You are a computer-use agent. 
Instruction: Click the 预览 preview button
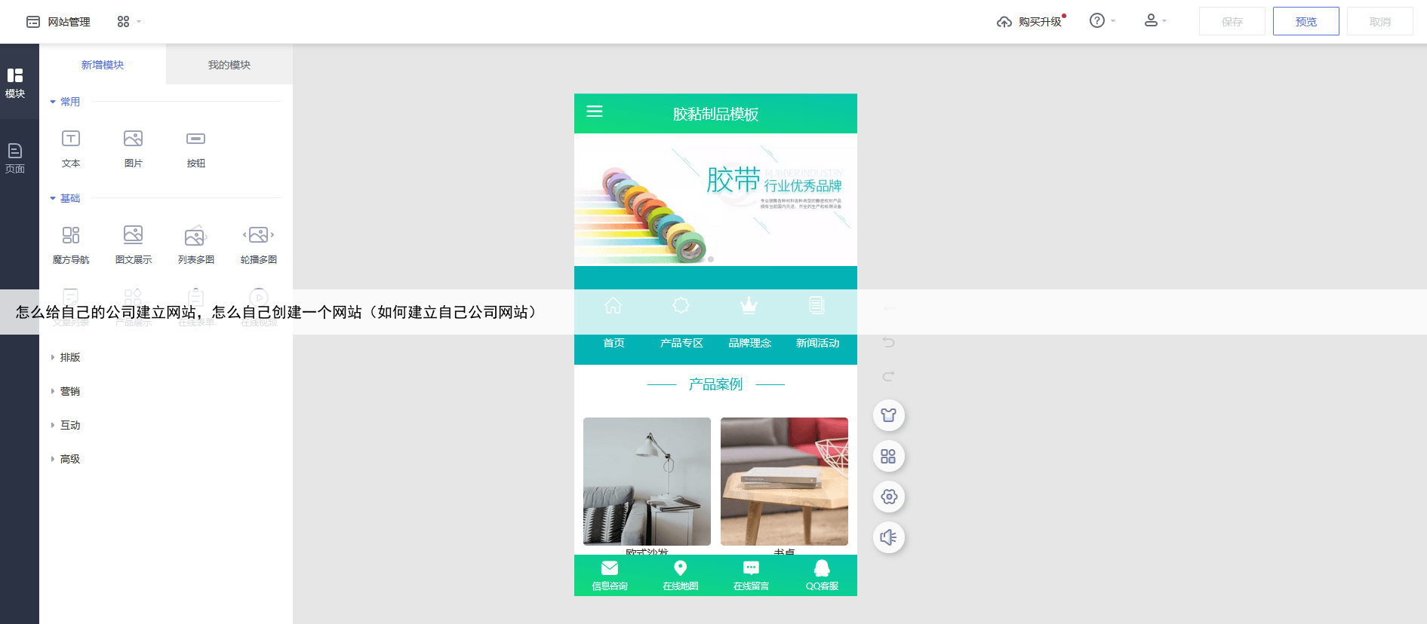1306,22
